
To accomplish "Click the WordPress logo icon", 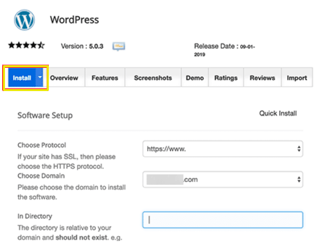I will [24, 20].
